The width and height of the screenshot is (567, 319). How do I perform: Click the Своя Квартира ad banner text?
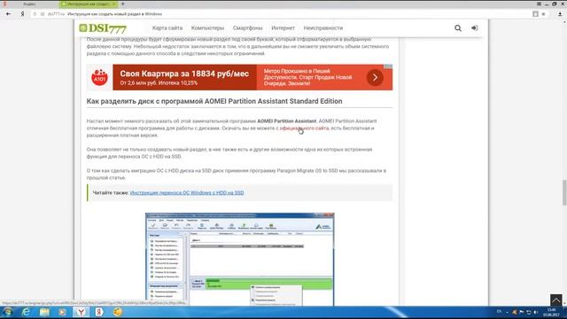point(184,74)
